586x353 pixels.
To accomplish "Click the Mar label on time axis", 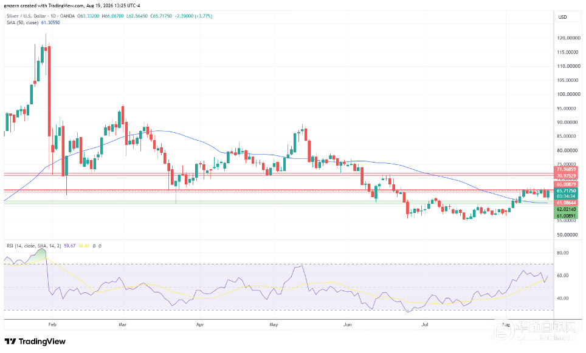I will pyautogui.click(x=123, y=324).
